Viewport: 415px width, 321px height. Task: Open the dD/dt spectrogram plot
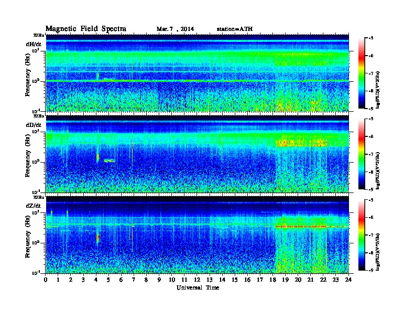pyautogui.click(x=198, y=154)
